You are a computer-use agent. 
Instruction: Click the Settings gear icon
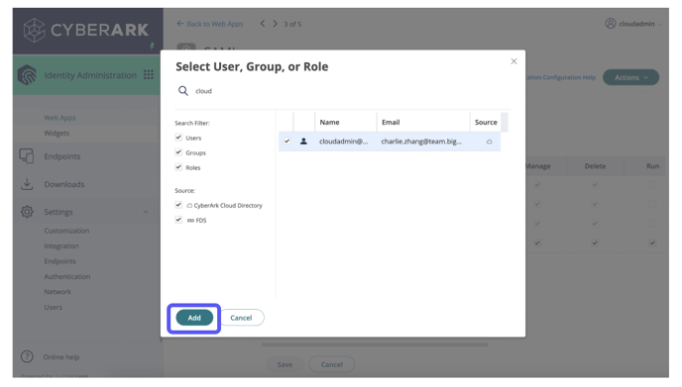click(27, 212)
